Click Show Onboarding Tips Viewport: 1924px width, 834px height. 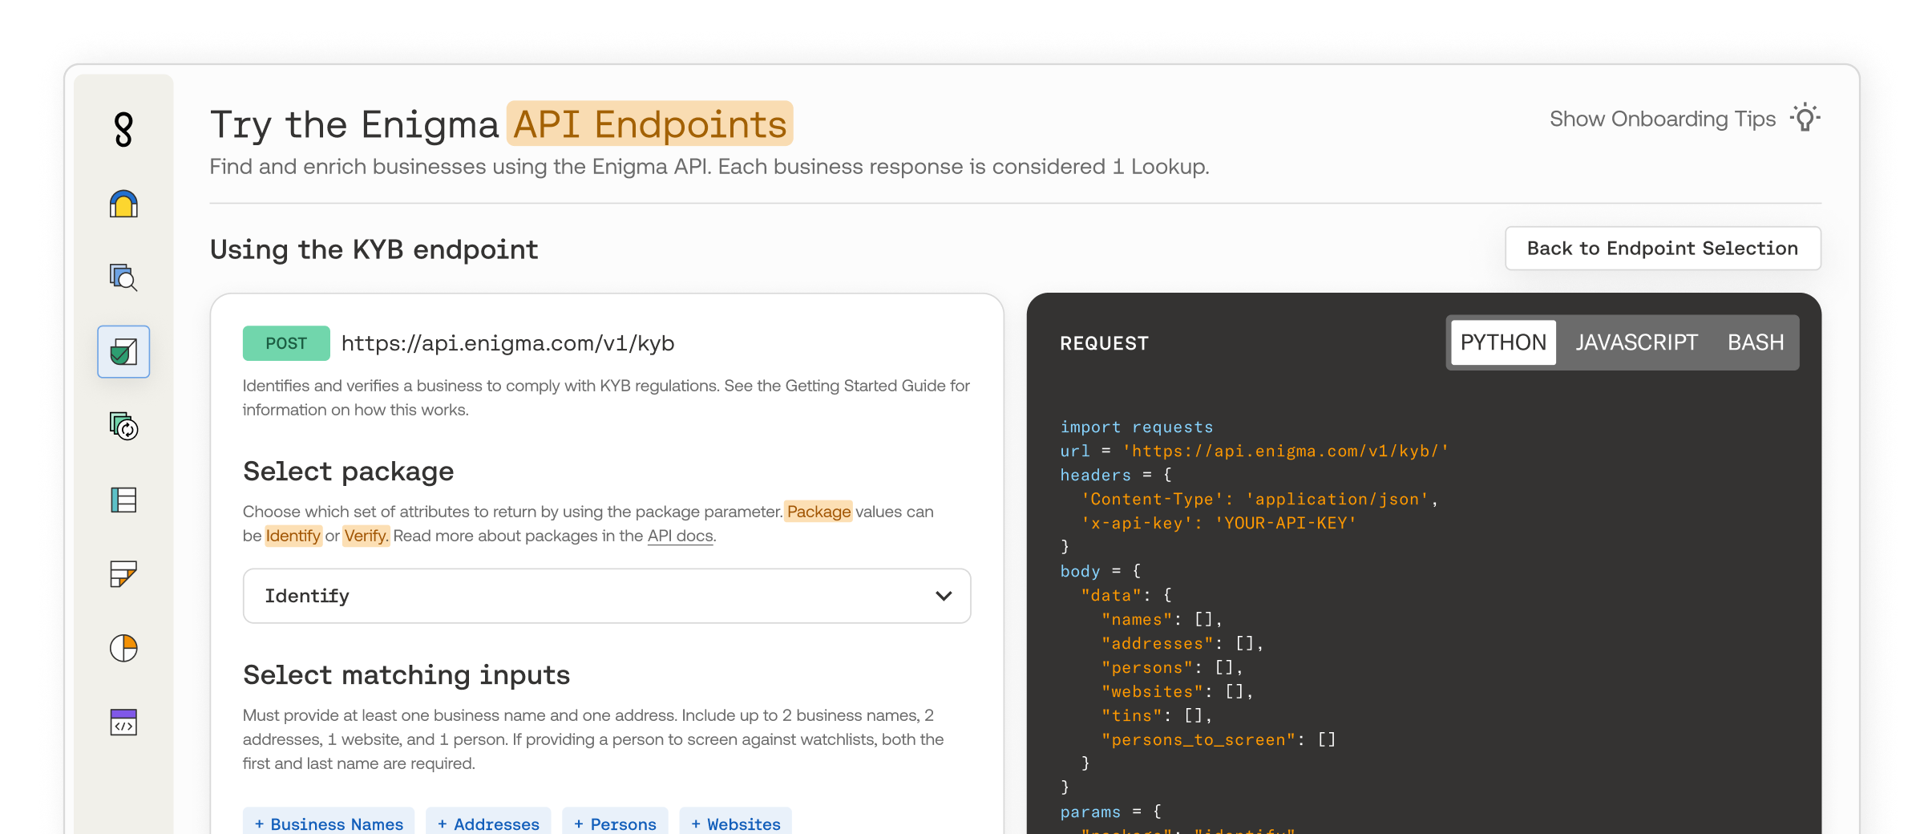point(1663,119)
